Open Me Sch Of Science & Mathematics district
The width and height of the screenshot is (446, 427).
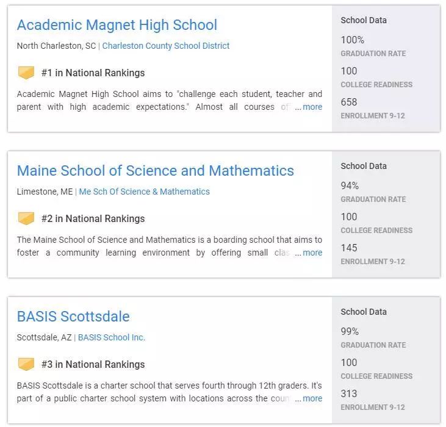[x=145, y=192]
